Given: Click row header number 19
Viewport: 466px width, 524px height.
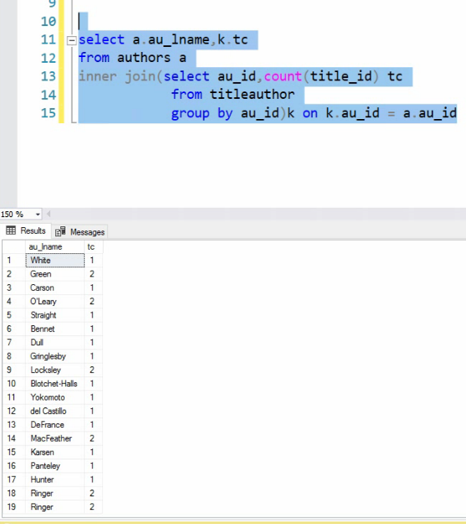Looking at the screenshot, I should (x=13, y=507).
